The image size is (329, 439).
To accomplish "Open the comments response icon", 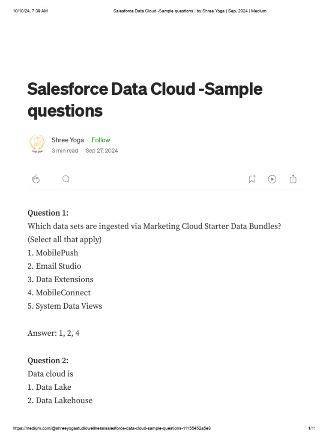I will coord(66,179).
